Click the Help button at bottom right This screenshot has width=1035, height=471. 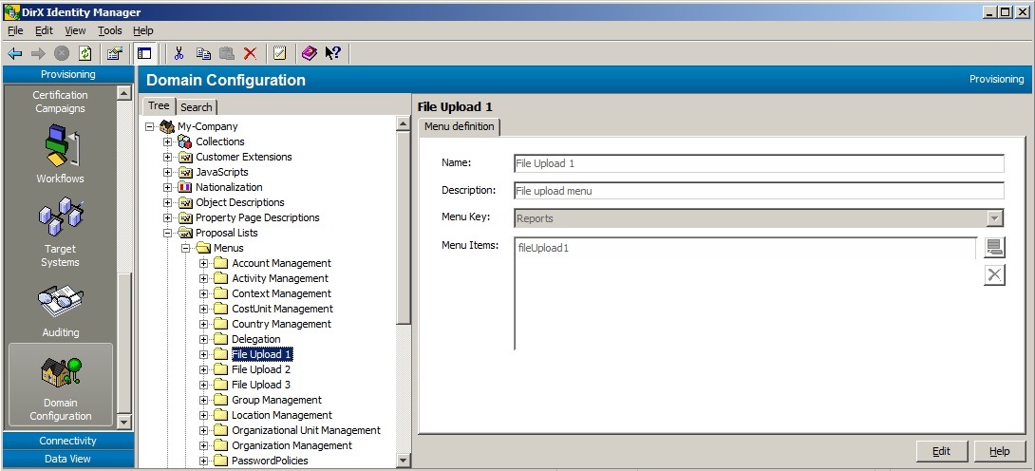point(999,451)
